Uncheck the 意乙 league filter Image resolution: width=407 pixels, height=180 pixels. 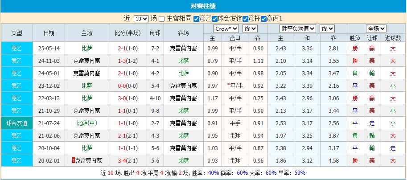pyautogui.click(x=196, y=19)
